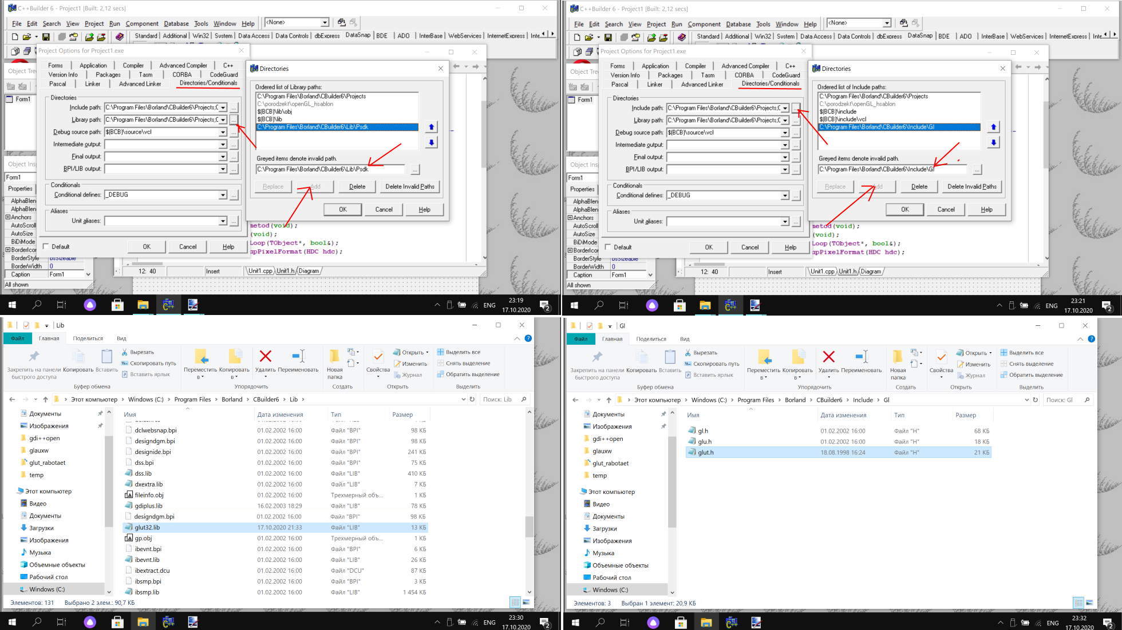Open help question mark in Lib Explorer
Screen dimensions: 1122x630
coord(528,338)
